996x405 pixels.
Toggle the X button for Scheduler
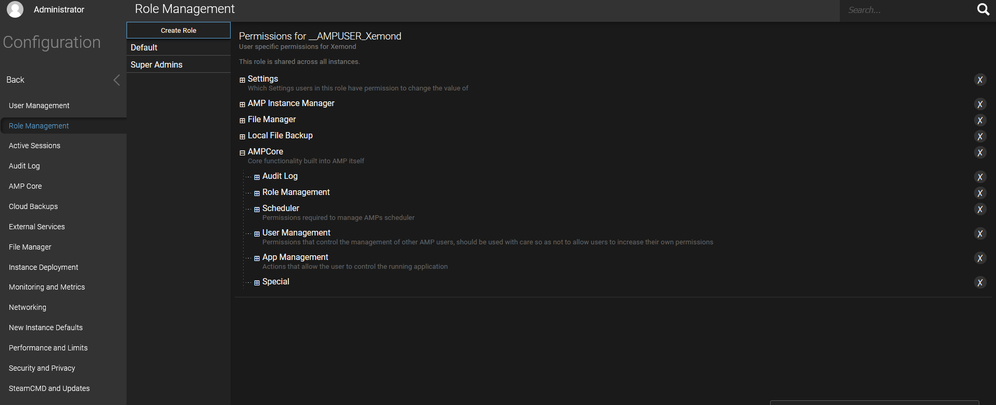tap(980, 209)
